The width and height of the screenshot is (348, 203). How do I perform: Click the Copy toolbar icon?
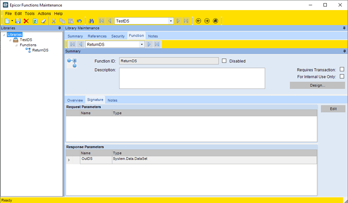[x=63, y=21]
